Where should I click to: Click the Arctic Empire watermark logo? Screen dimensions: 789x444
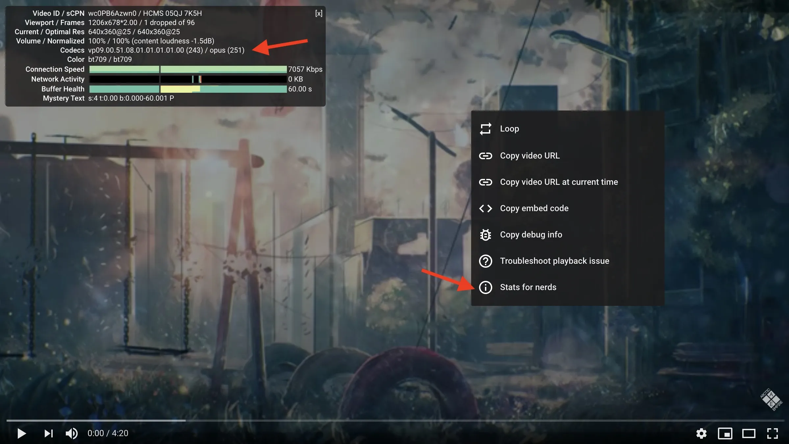pos(772,400)
